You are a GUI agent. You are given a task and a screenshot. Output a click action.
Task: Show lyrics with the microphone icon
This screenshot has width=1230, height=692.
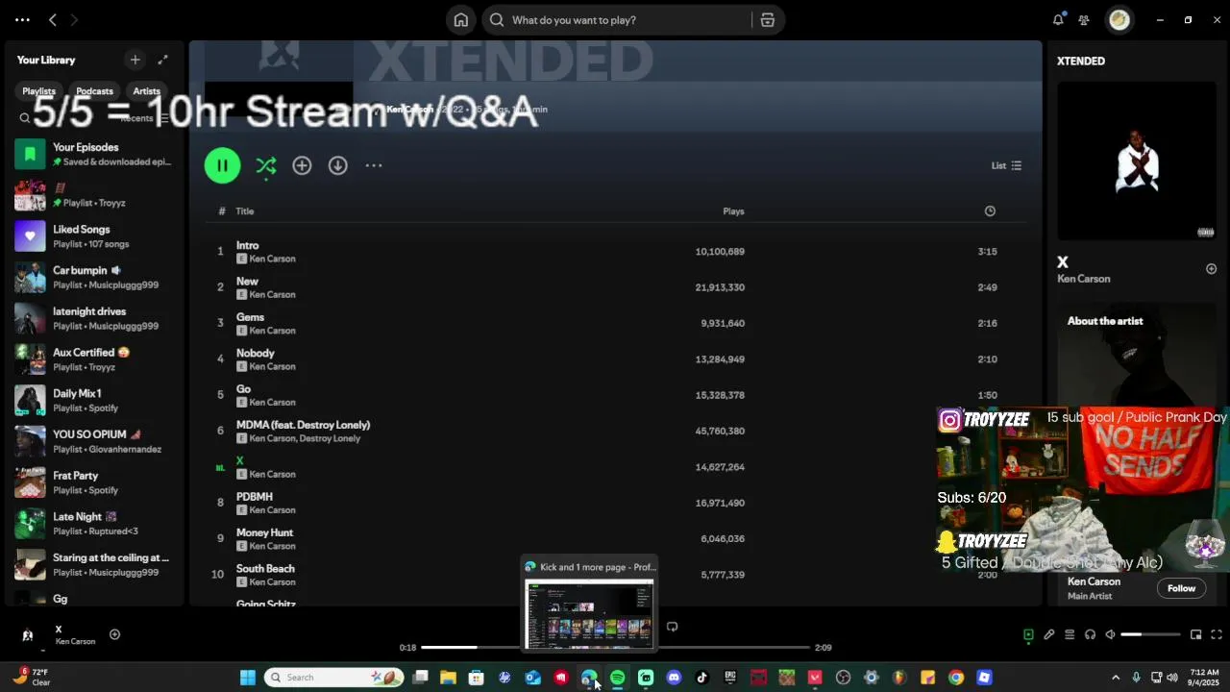pyautogui.click(x=1049, y=634)
